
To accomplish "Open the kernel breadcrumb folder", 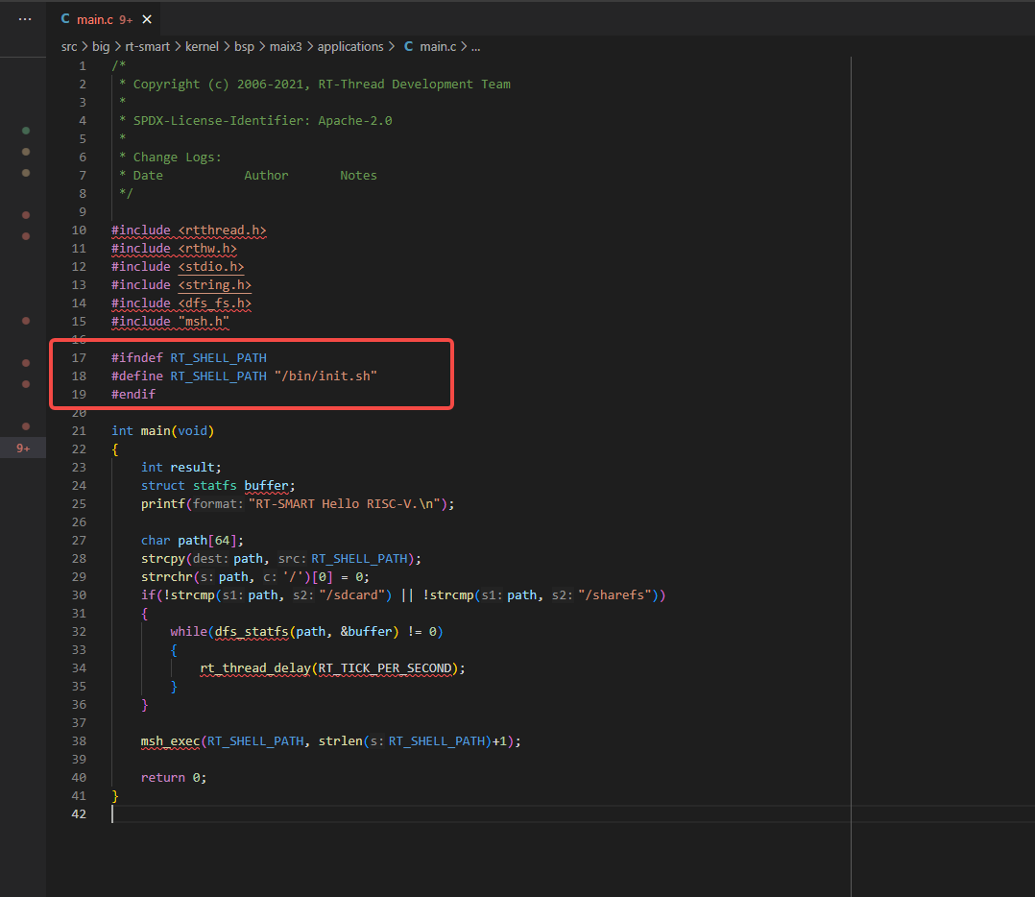I will pyautogui.click(x=202, y=47).
